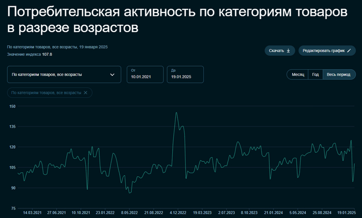Remove the filter chip using its X icon
This screenshot has width=362, height=218.
86,92
